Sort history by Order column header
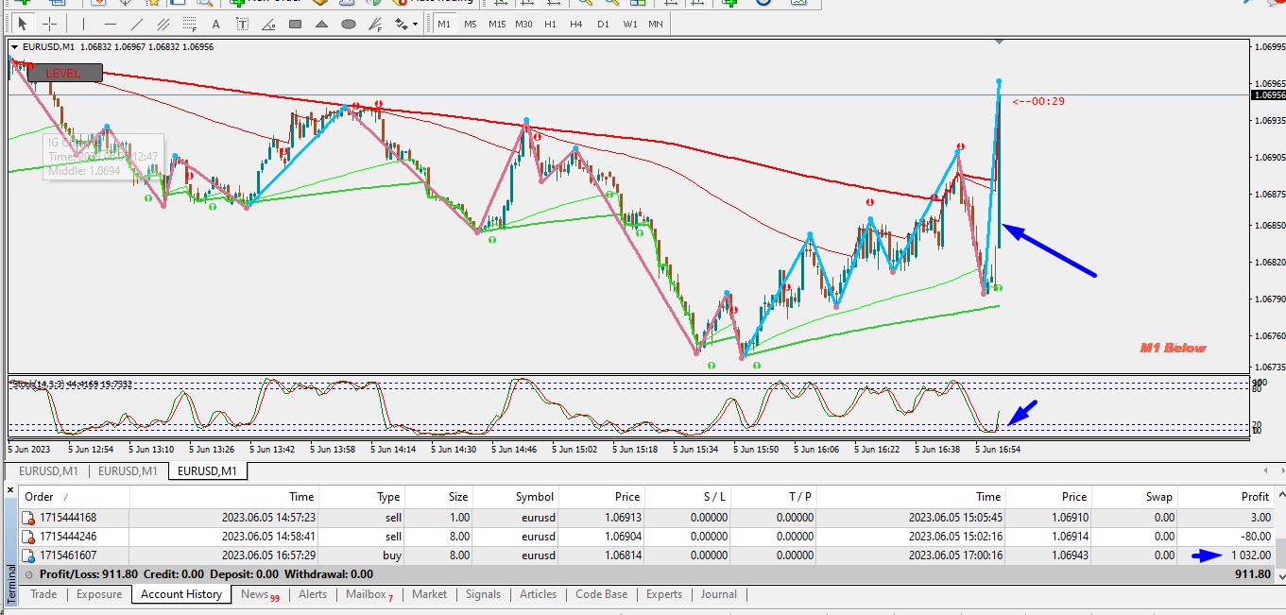The width and height of the screenshot is (1286, 615). click(40, 496)
